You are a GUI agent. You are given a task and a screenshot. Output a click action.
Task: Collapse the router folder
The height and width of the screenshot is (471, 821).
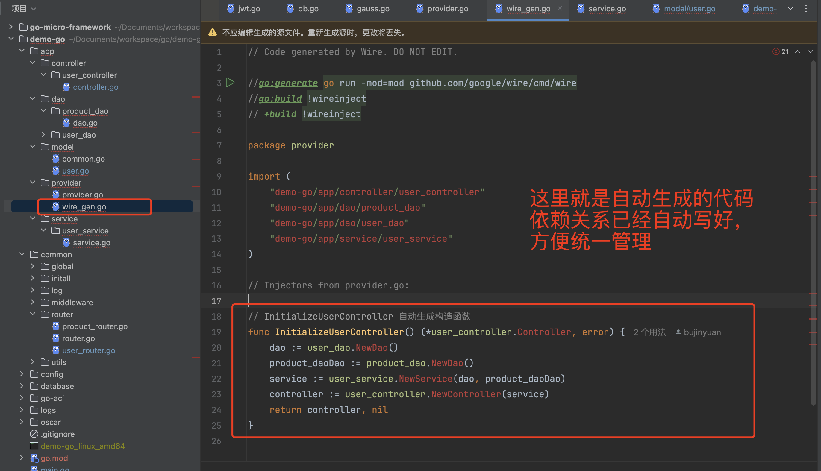(x=33, y=314)
